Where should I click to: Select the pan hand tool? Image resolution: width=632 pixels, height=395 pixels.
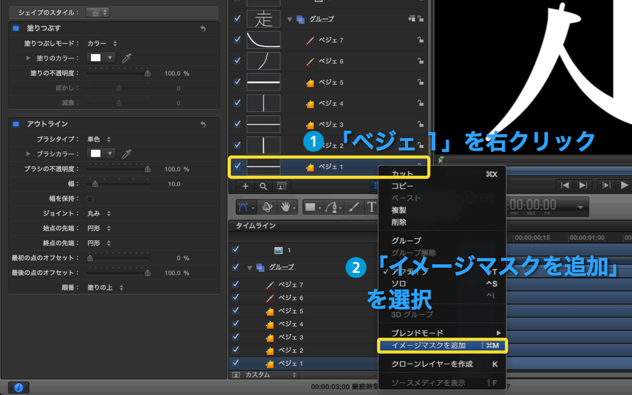coord(286,207)
